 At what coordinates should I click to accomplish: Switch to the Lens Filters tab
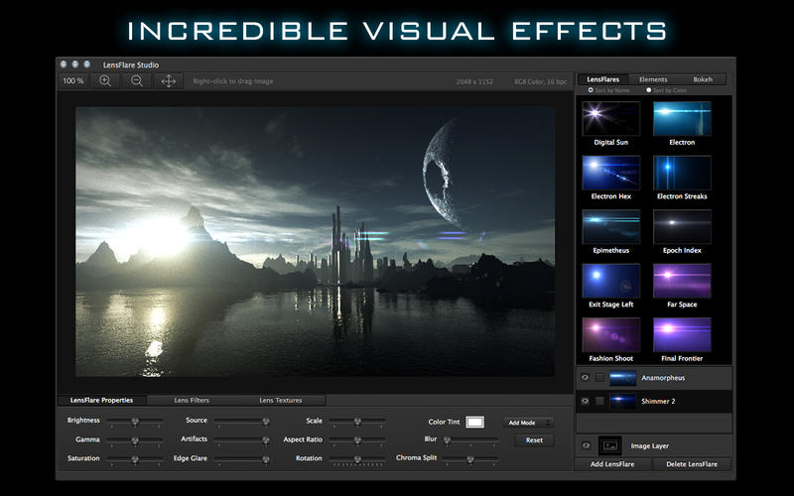[192, 400]
